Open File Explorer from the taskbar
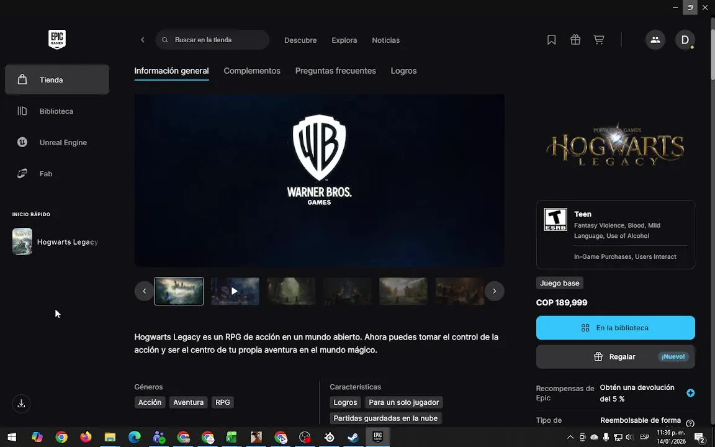This screenshot has height=447, width=715. coord(110,438)
